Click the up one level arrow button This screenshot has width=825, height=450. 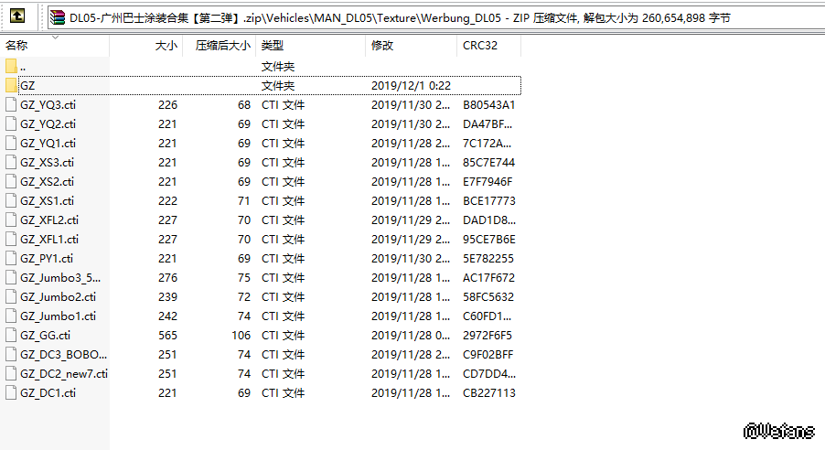(17, 16)
